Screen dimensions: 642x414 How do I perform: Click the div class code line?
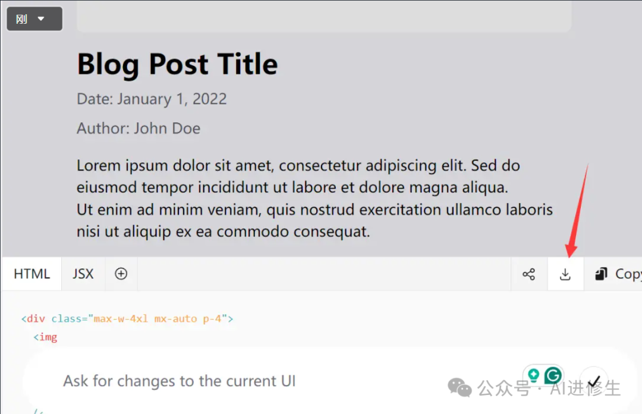(127, 318)
